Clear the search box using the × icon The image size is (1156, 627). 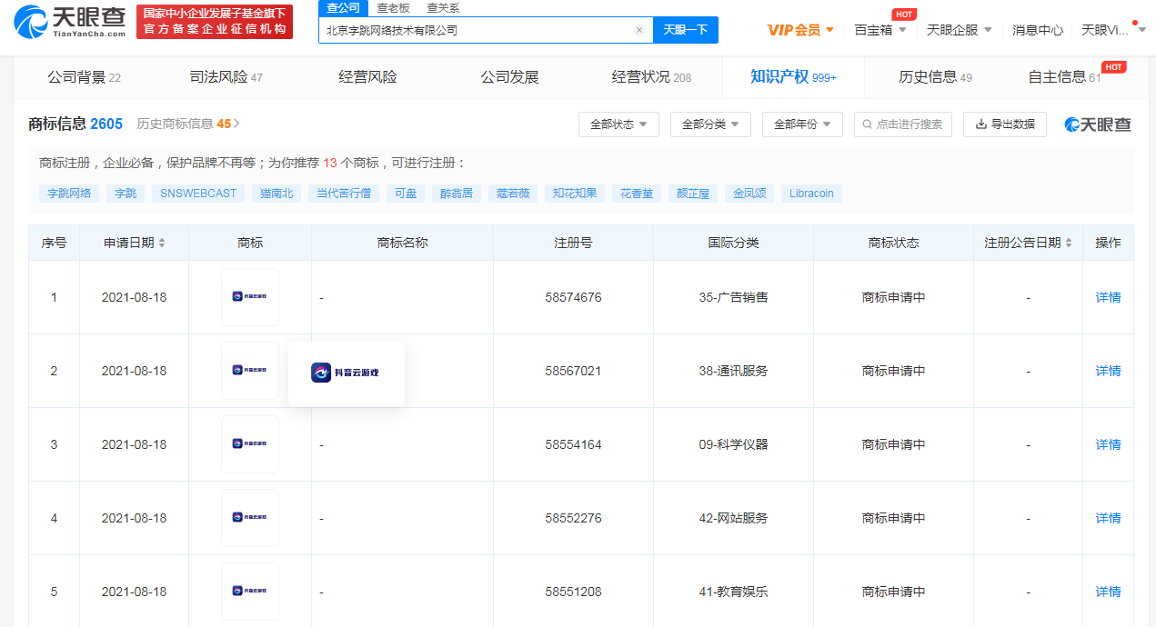tap(639, 29)
